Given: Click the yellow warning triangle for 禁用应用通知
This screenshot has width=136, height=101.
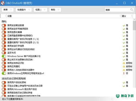Looking at the screenshot, I should [x=124, y=67].
